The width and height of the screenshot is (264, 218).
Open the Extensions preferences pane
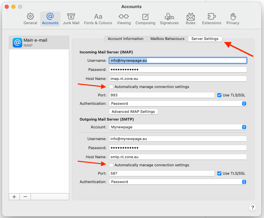tap(212, 19)
